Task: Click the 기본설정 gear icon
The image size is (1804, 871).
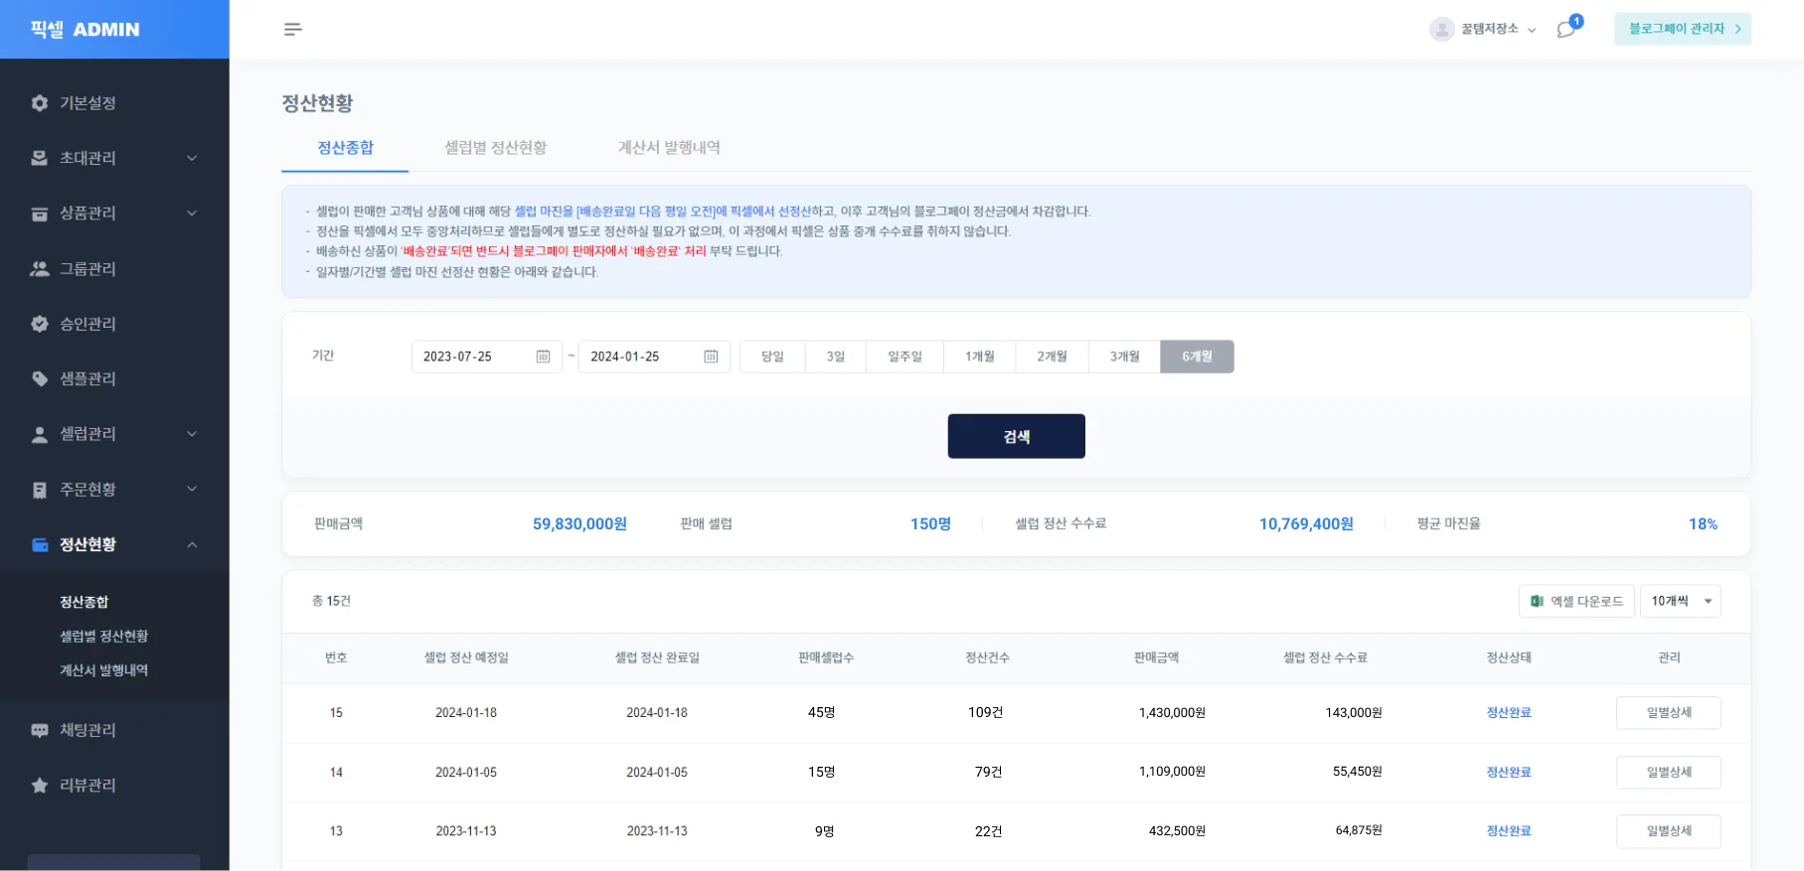Action: [40, 103]
